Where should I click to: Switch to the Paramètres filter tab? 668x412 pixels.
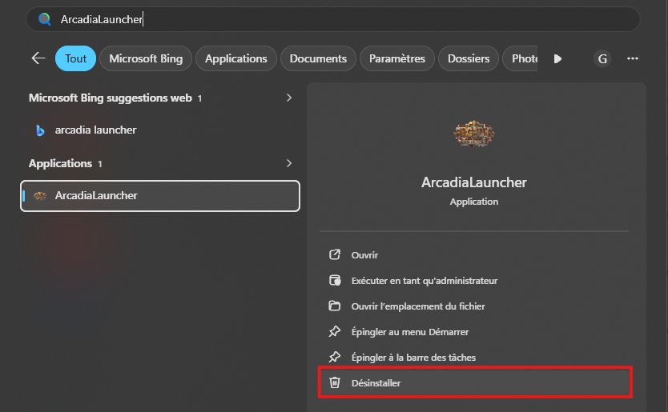tap(397, 58)
